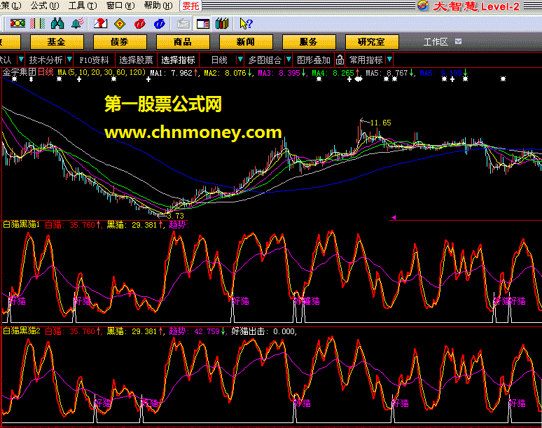Click the magenta arrow marker below chart
Viewport: 542px width, 428px height.
pos(394,217)
